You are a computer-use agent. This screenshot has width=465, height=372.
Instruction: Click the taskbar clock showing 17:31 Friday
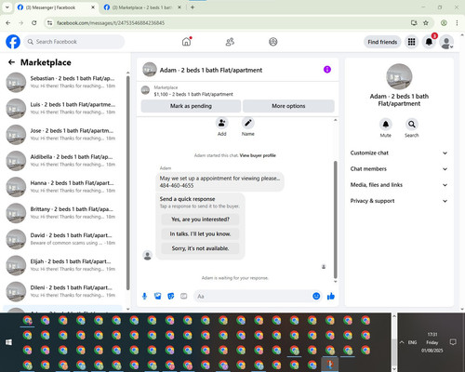[432, 342]
